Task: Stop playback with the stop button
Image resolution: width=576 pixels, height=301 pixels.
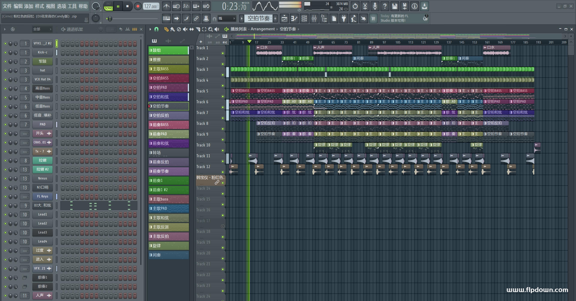Action: (x=127, y=6)
